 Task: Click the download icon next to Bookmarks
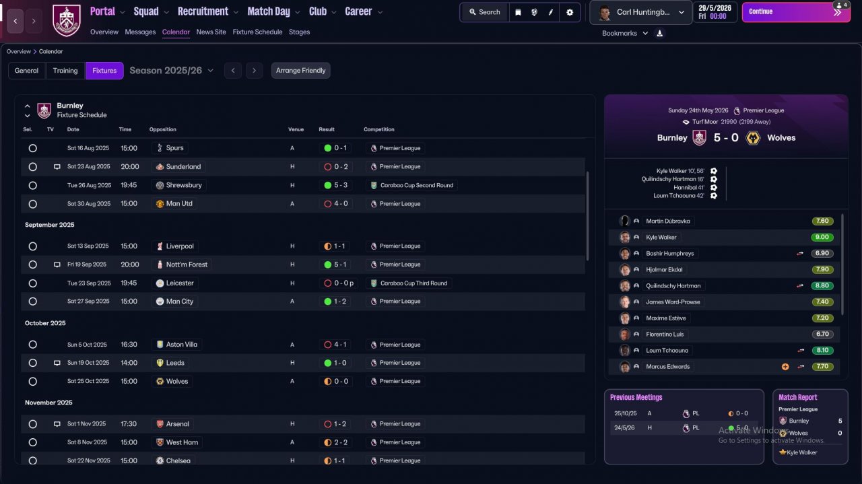pyautogui.click(x=660, y=33)
